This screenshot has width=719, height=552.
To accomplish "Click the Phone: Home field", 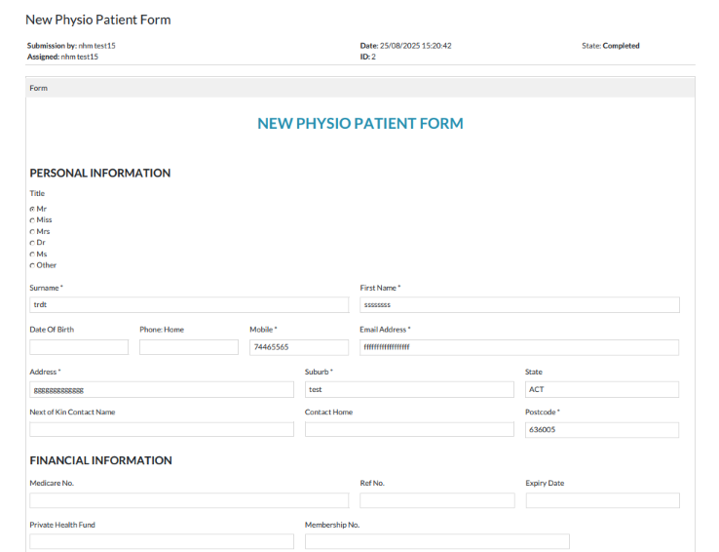I will tap(188, 347).
